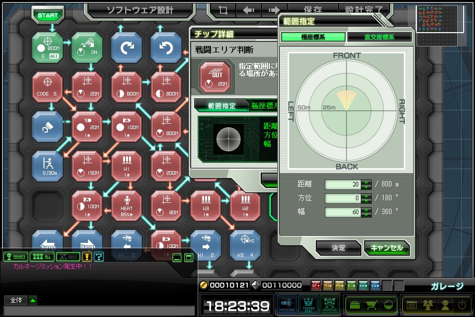The height and width of the screenshot is (317, 475).
Task: Select the red CODE 5 chip
Action: [x=47, y=87]
